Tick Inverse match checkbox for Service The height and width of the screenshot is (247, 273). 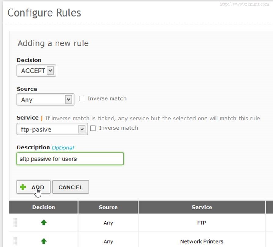(93, 128)
